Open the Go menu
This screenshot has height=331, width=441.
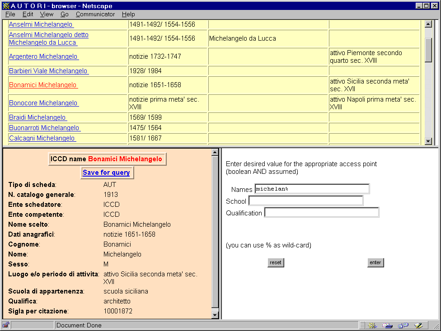pyautogui.click(x=65, y=14)
